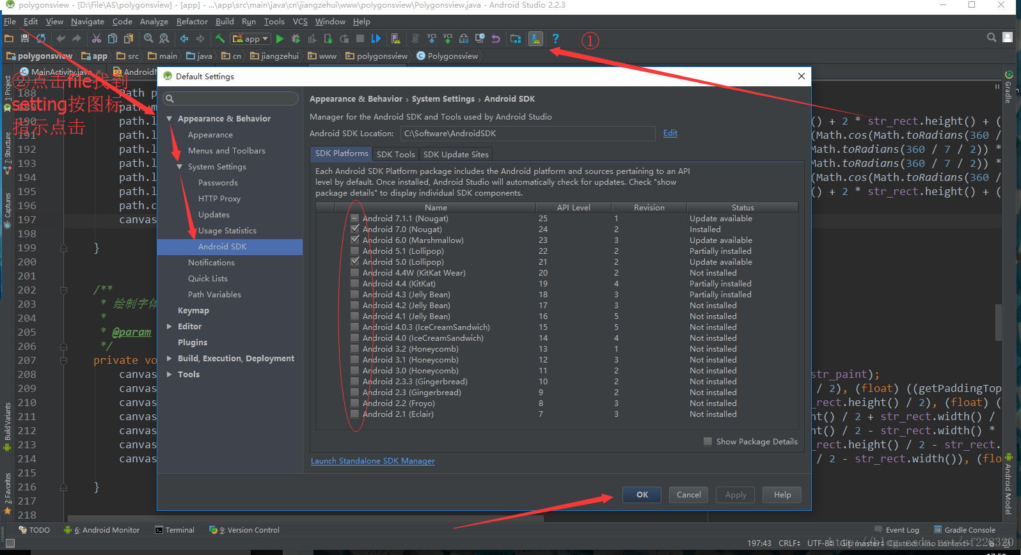Open the Build menu
The image size is (1021, 555).
coord(225,21)
